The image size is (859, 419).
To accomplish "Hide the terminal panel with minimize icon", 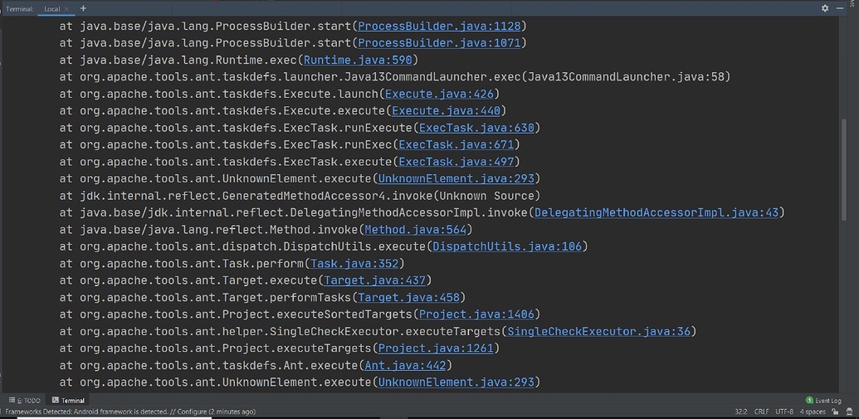I will pos(842,8).
